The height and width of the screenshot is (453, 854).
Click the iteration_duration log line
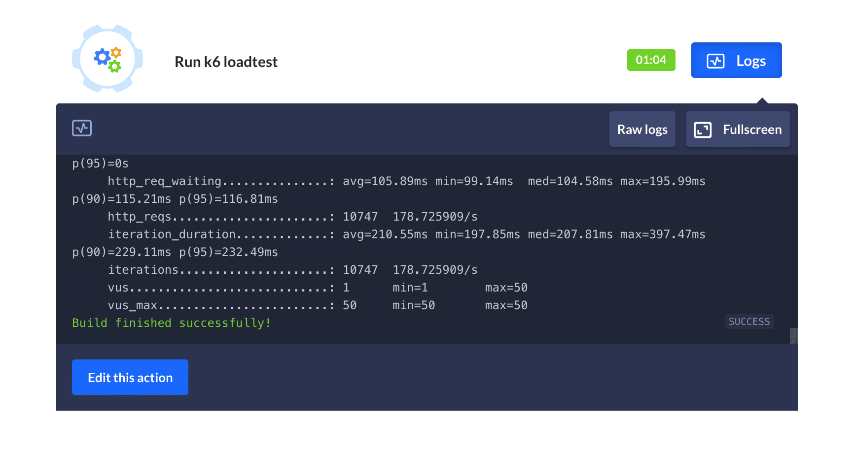[406, 234]
